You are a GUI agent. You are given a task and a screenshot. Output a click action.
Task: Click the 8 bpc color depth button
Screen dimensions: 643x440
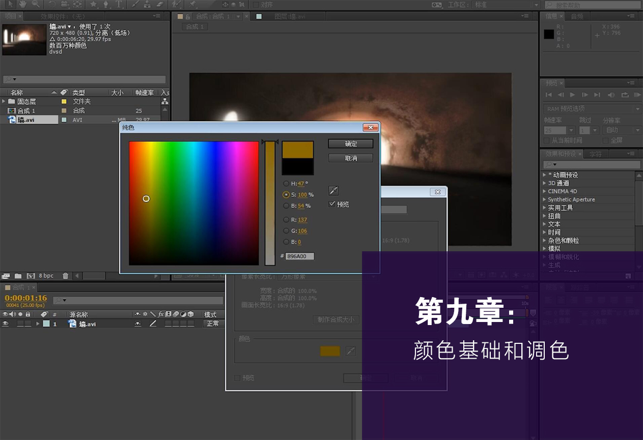pyautogui.click(x=46, y=276)
